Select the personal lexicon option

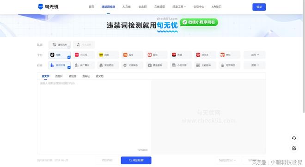point(84,45)
